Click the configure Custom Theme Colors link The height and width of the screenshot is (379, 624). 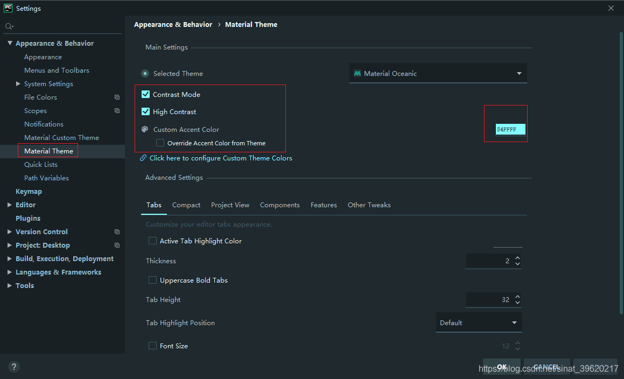click(x=221, y=158)
